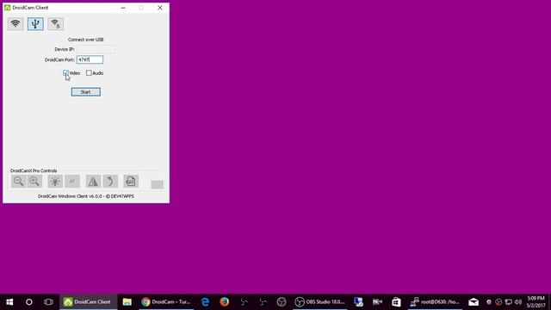The image size is (551, 310).
Task: Open Task View on the taskbar
Action: pyautogui.click(x=48, y=302)
